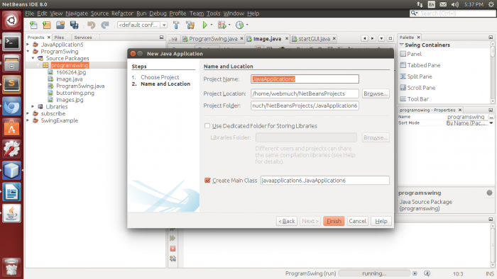Click the Clean and Build broom icon
The height and width of the screenshot is (279, 497).
click(190, 25)
